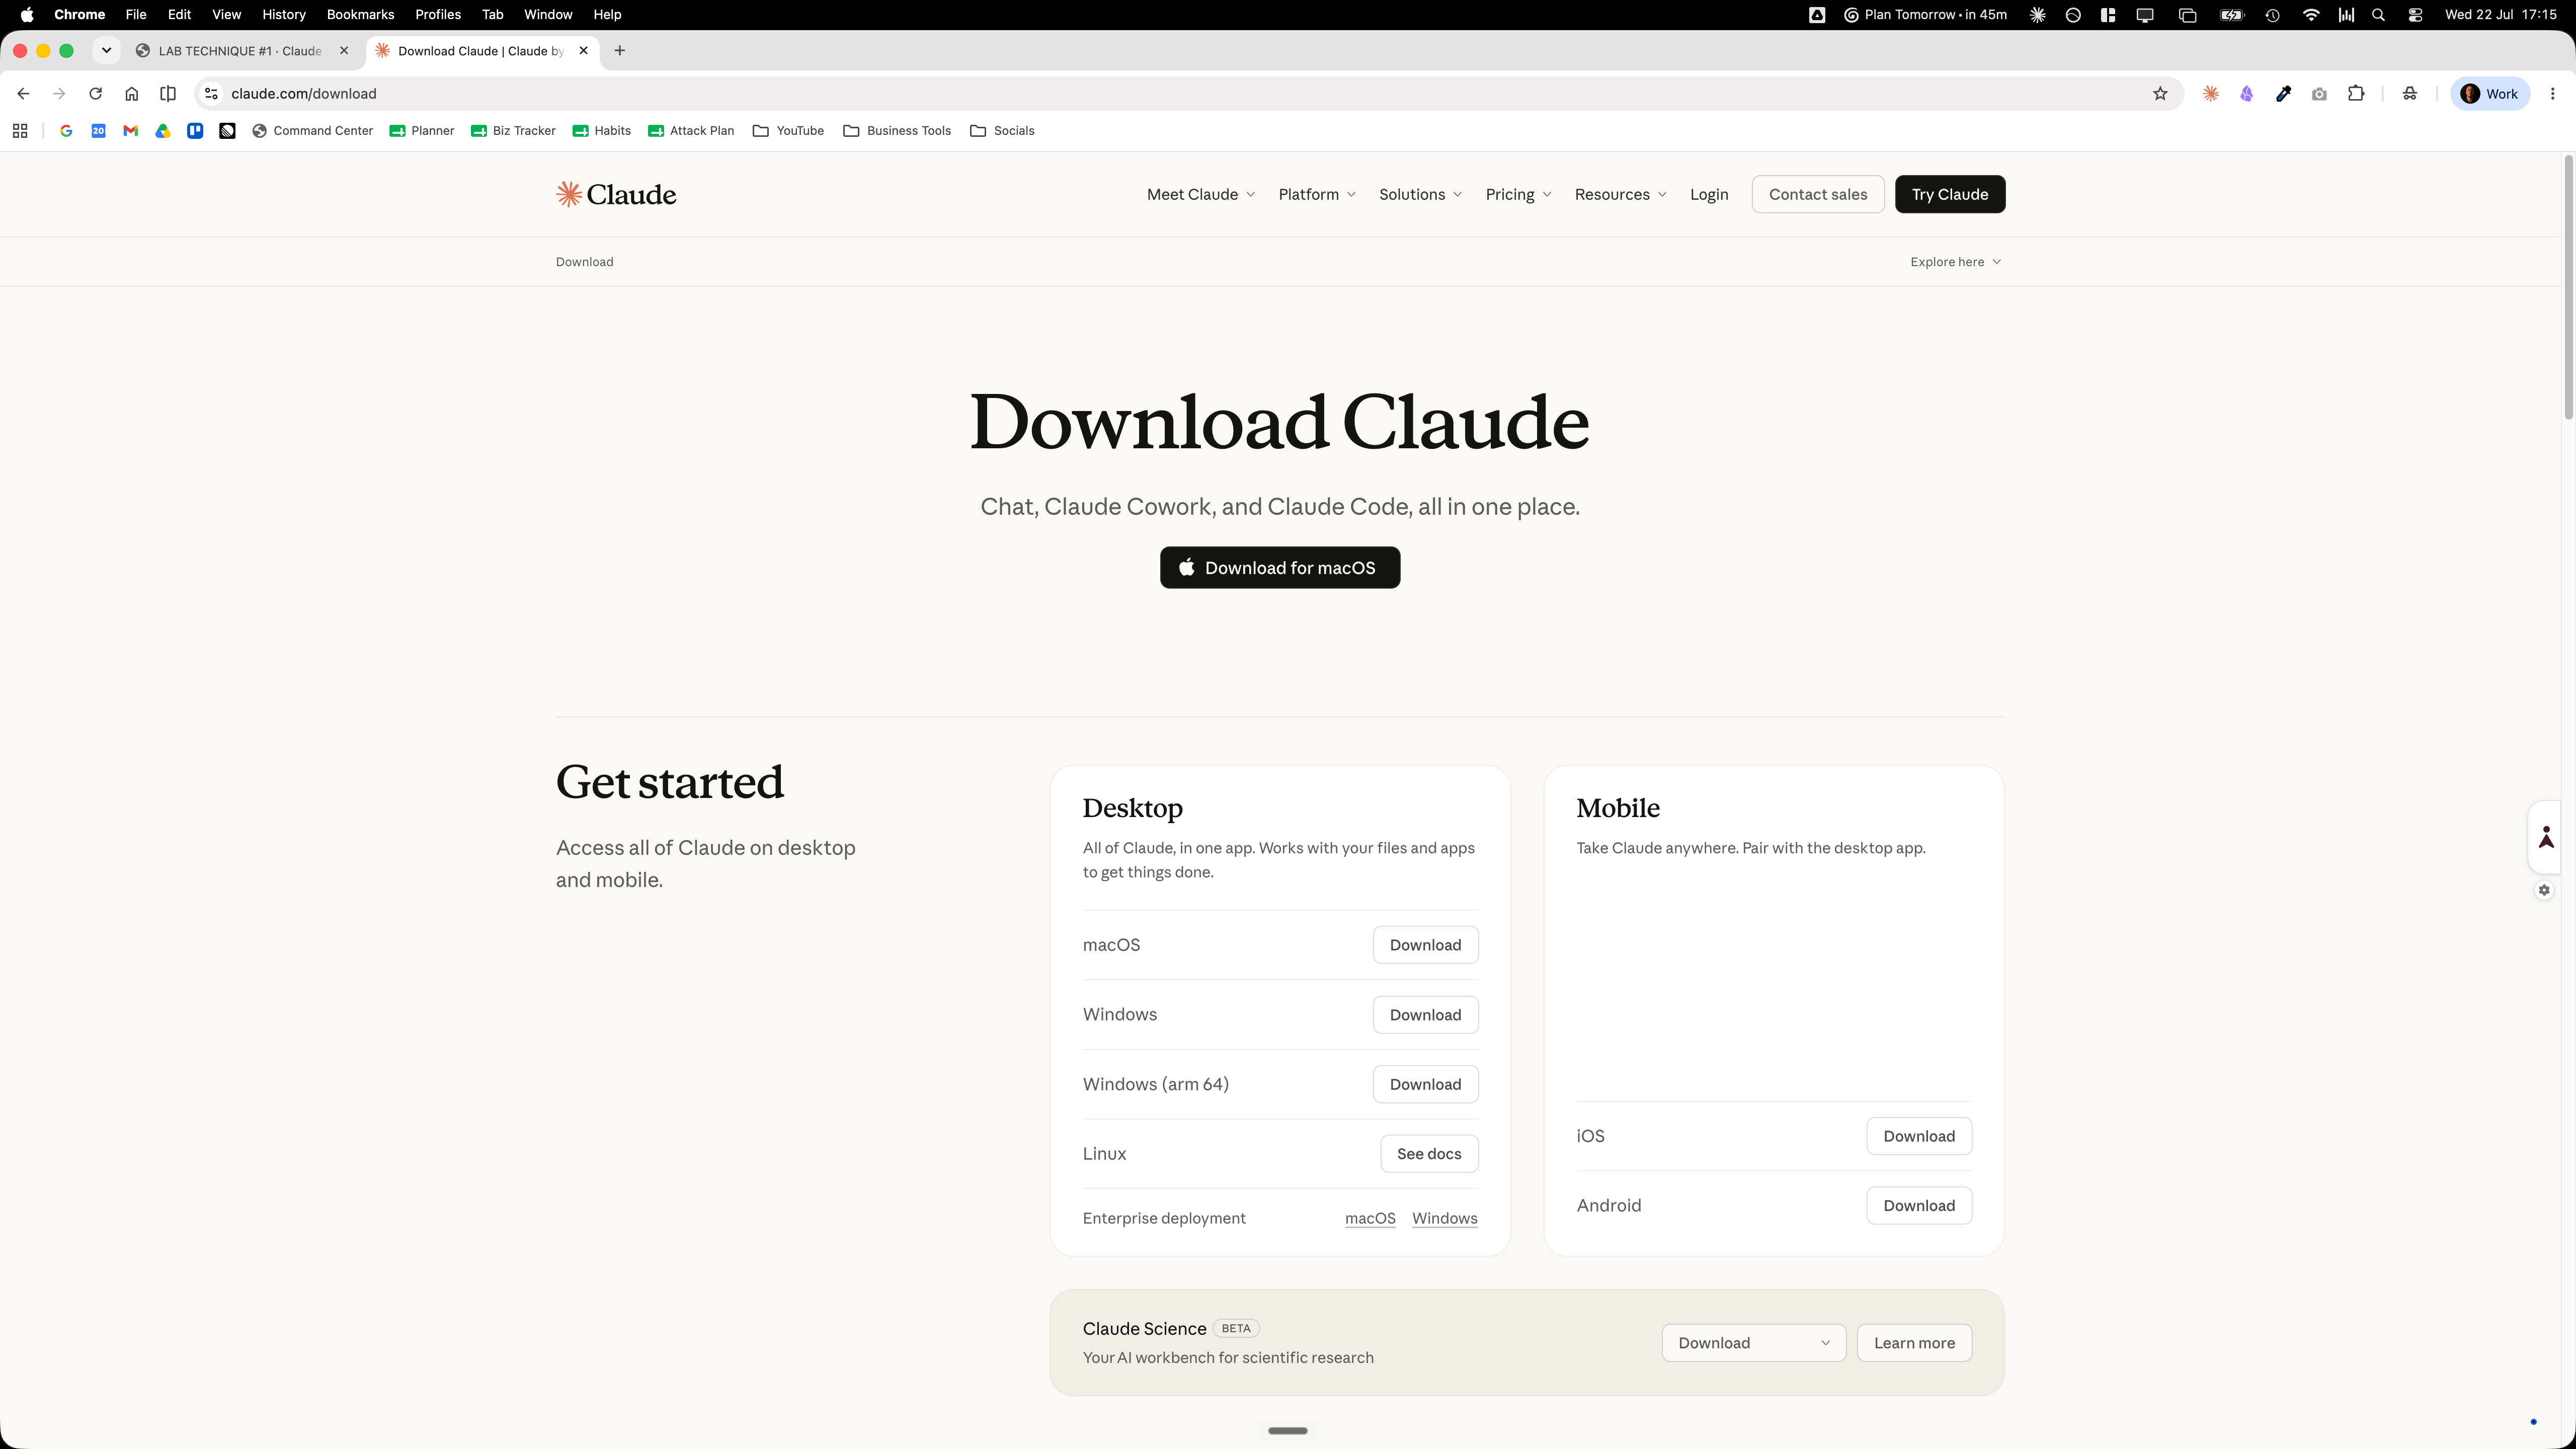Open Chrome's three-dot menu
The height and width of the screenshot is (1449, 2576).
click(x=2552, y=93)
